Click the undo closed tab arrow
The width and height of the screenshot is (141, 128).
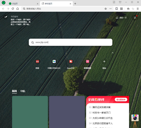click(x=133, y=9)
